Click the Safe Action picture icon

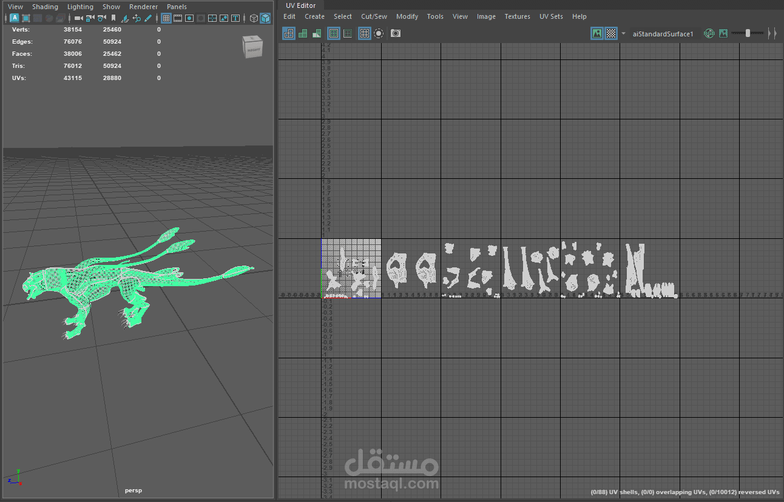click(x=224, y=18)
